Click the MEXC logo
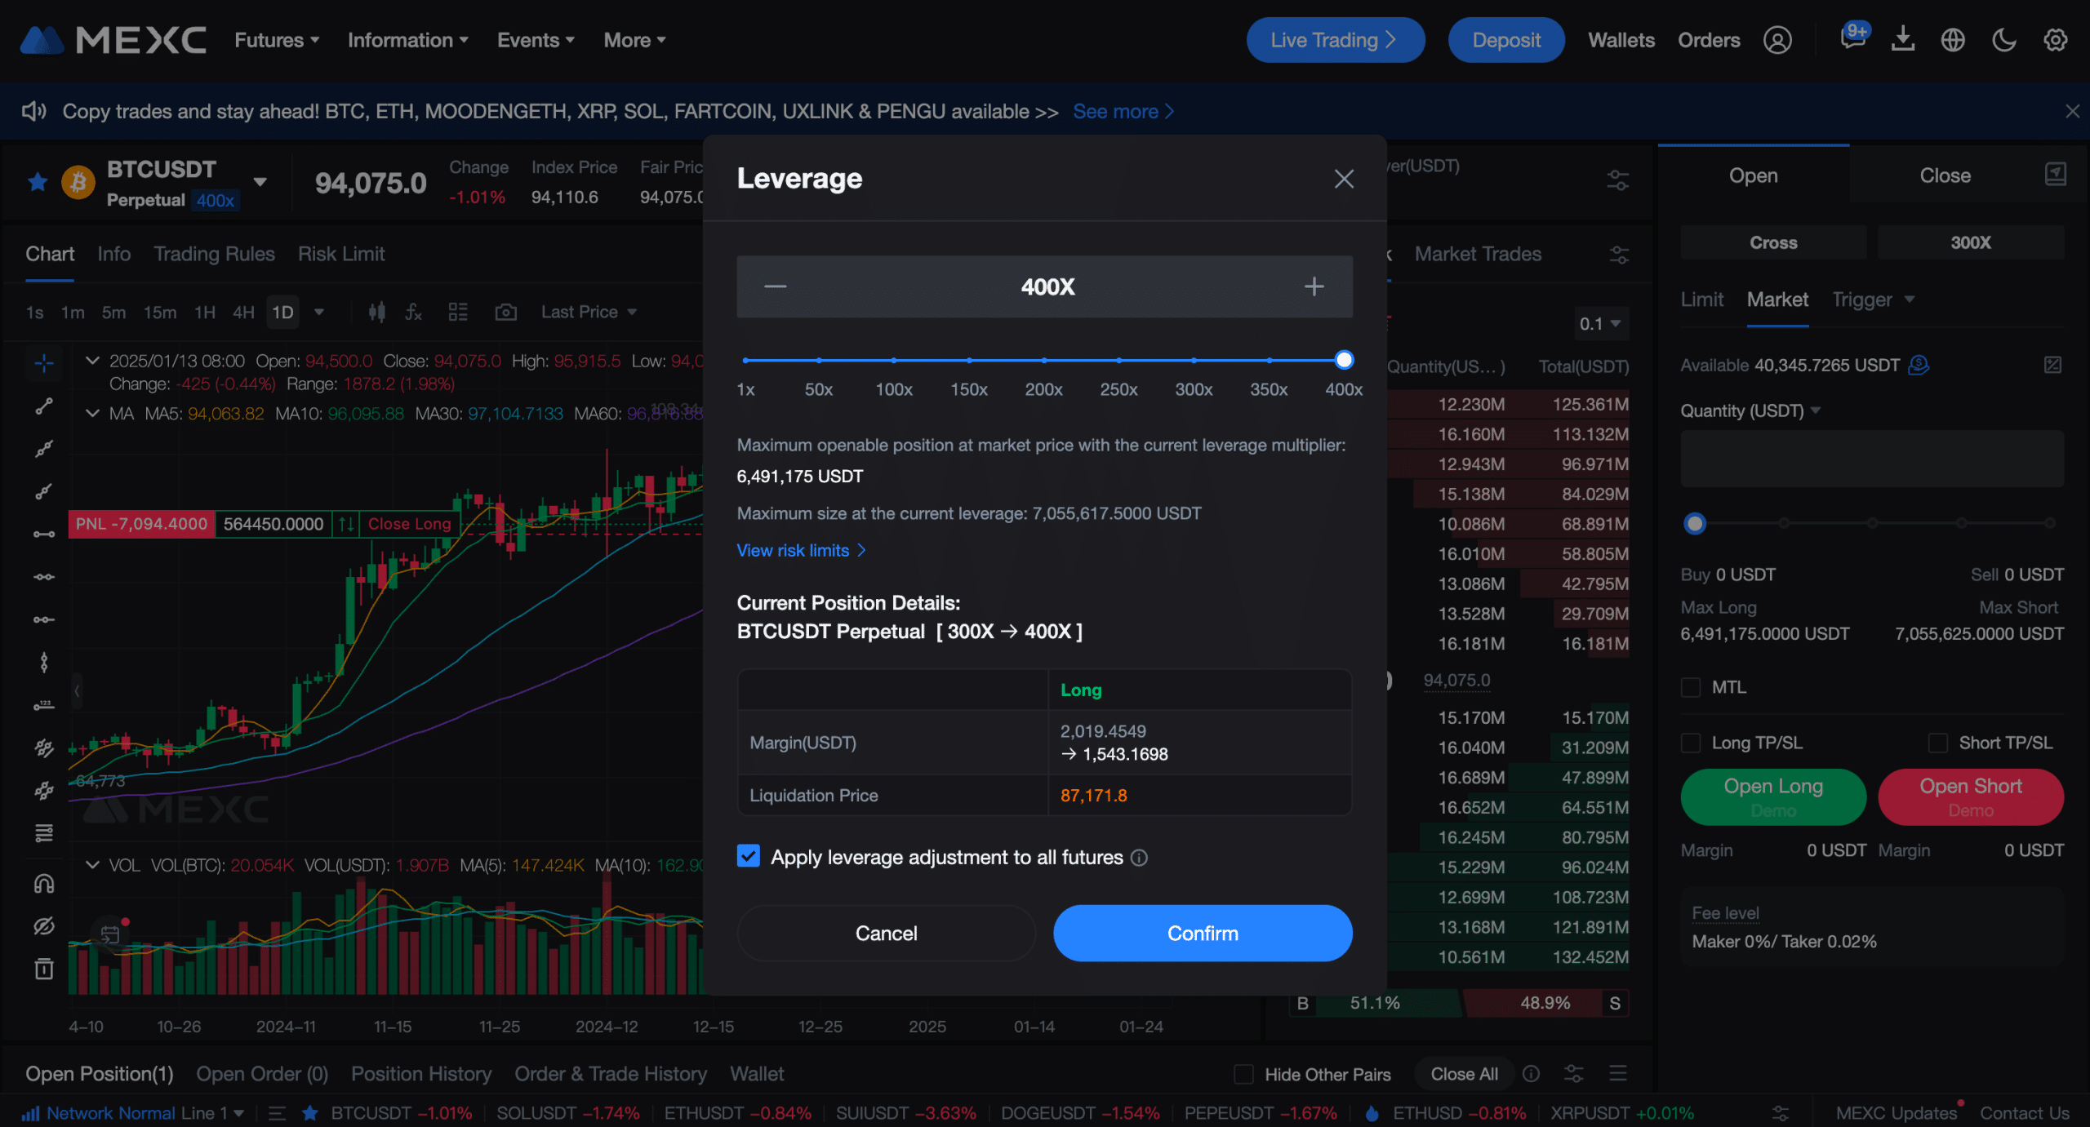This screenshot has width=2090, height=1127. [113, 40]
